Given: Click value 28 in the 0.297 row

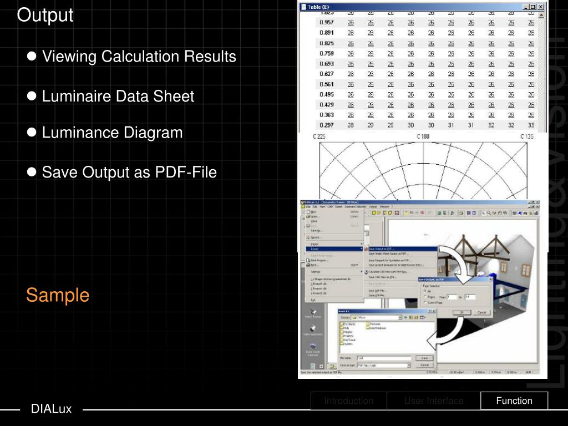Looking at the screenshot, I should point(351,125).
